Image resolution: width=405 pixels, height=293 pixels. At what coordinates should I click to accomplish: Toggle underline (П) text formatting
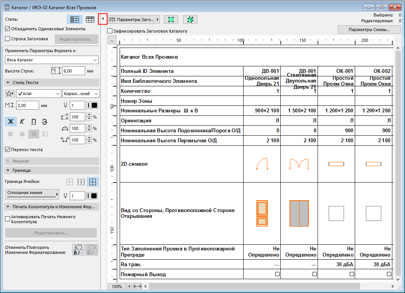pyautogui.click(x=34, y=122)
